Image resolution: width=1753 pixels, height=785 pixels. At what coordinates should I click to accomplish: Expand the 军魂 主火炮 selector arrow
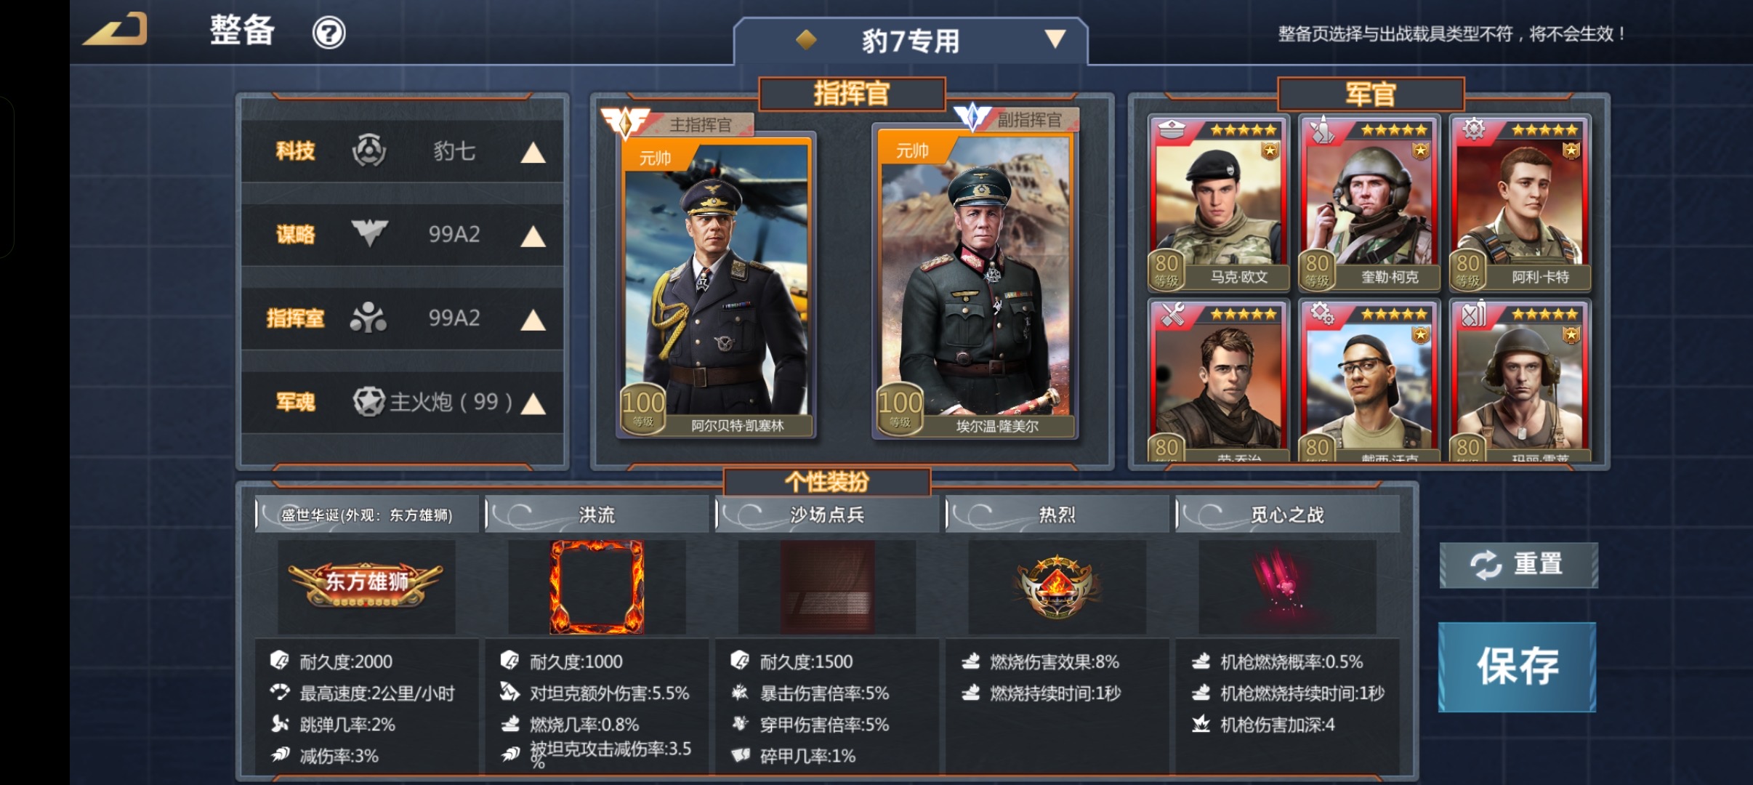533,404
